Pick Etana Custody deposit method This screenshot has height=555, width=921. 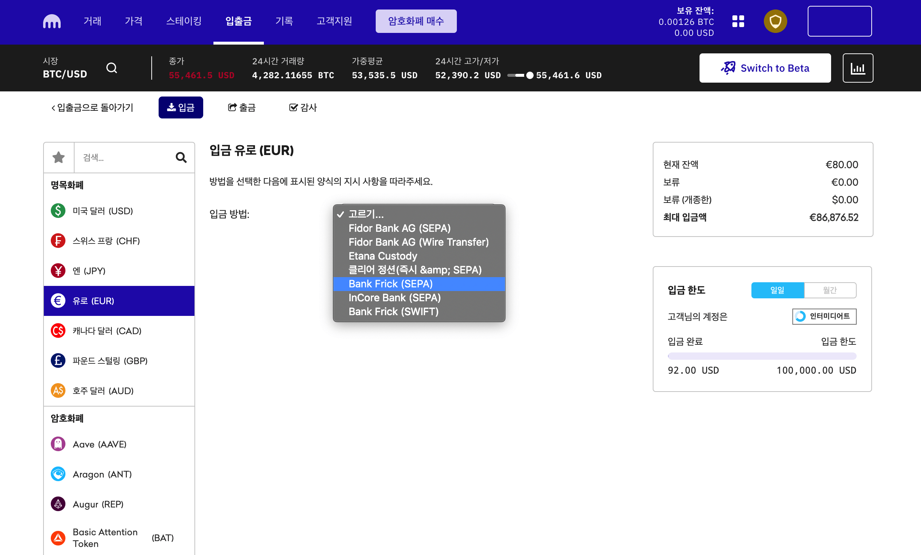[x=382, y=256]
